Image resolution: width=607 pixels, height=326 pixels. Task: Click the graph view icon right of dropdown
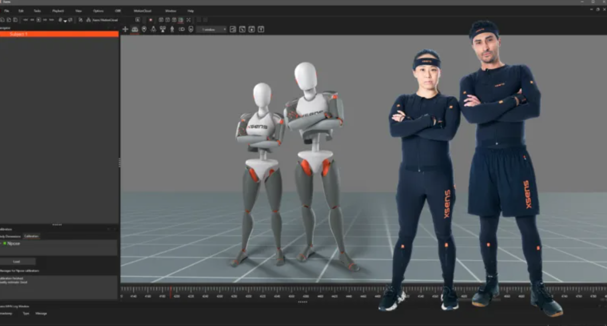click(233, 29)
